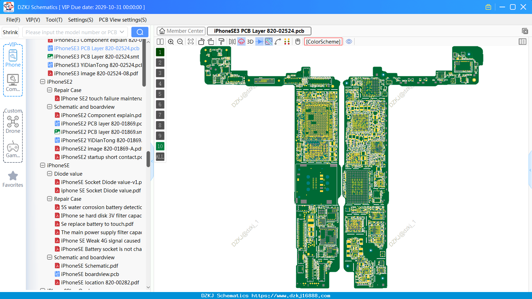Collapse iPhoneSE Schematic and boardview folder
532x299 pixels.
point(50,257)
